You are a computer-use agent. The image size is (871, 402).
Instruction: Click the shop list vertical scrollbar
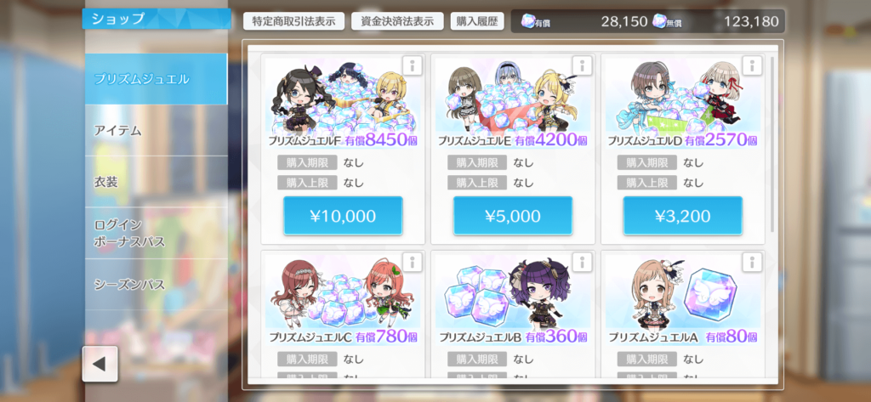pyautogui.click(x=771, y=144)
